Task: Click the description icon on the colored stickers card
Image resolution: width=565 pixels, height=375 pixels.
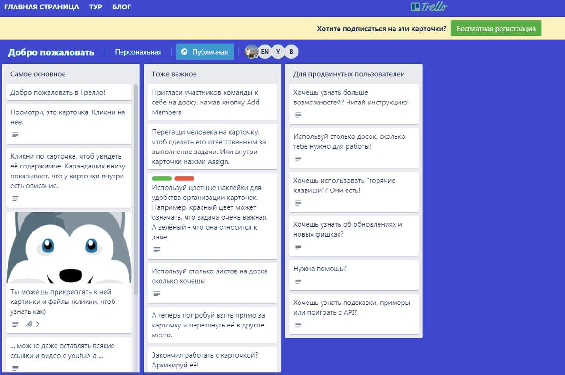Action: (156, 249)
